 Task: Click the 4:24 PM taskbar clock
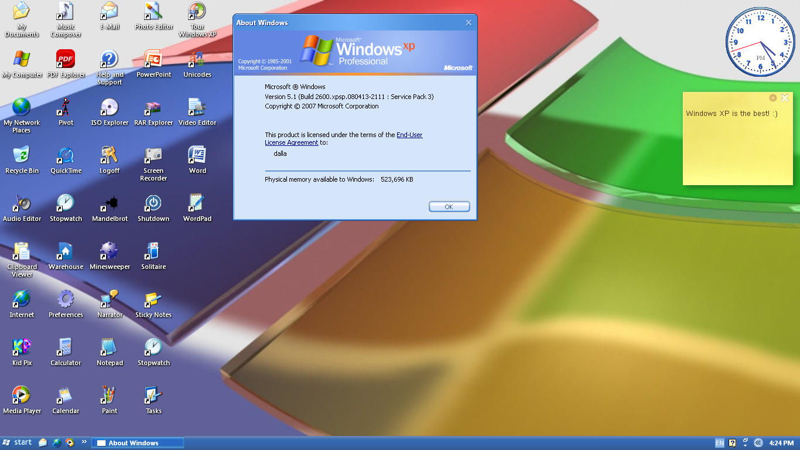[x=781, y=443]
